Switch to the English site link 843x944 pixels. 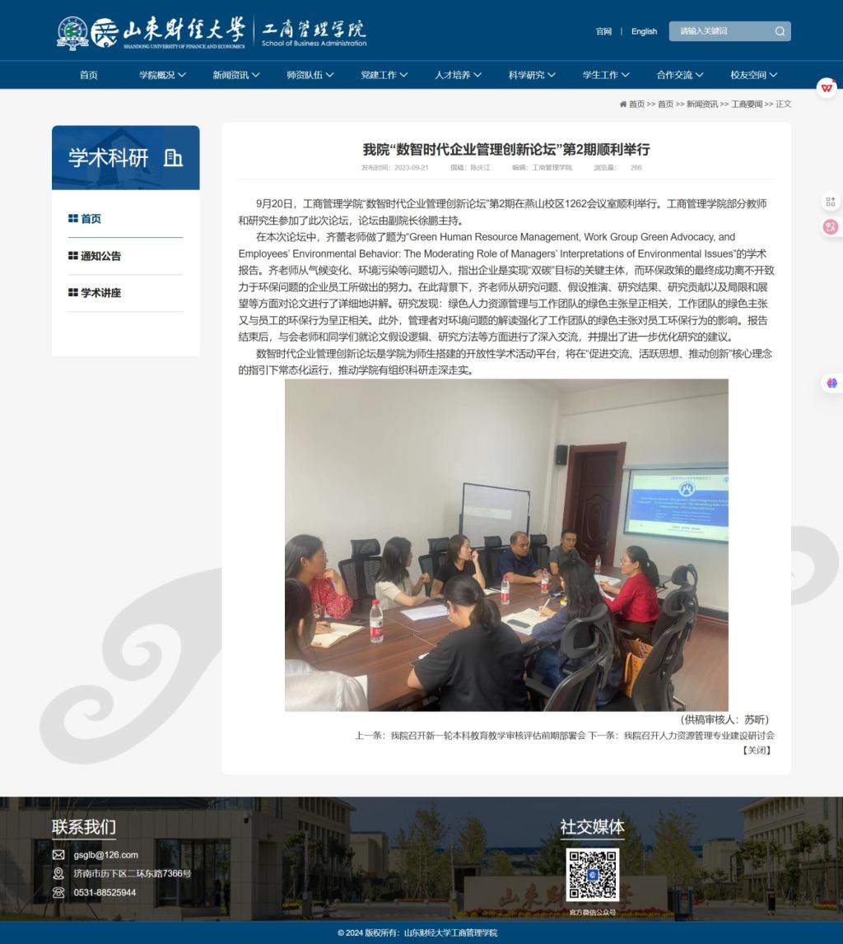pyautogui.click(x=644, y=31)
